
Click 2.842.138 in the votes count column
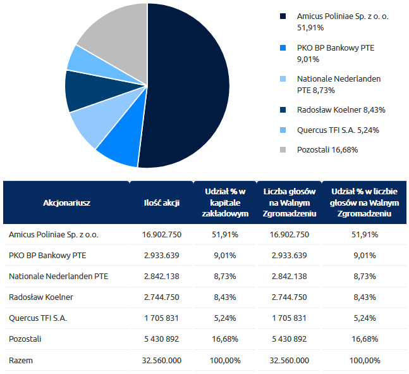click(290, 277)
